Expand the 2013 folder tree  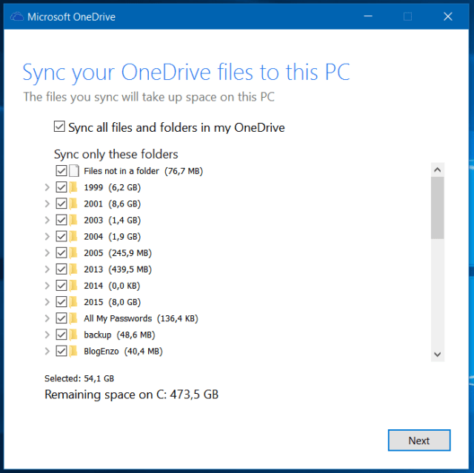point(47,269)
